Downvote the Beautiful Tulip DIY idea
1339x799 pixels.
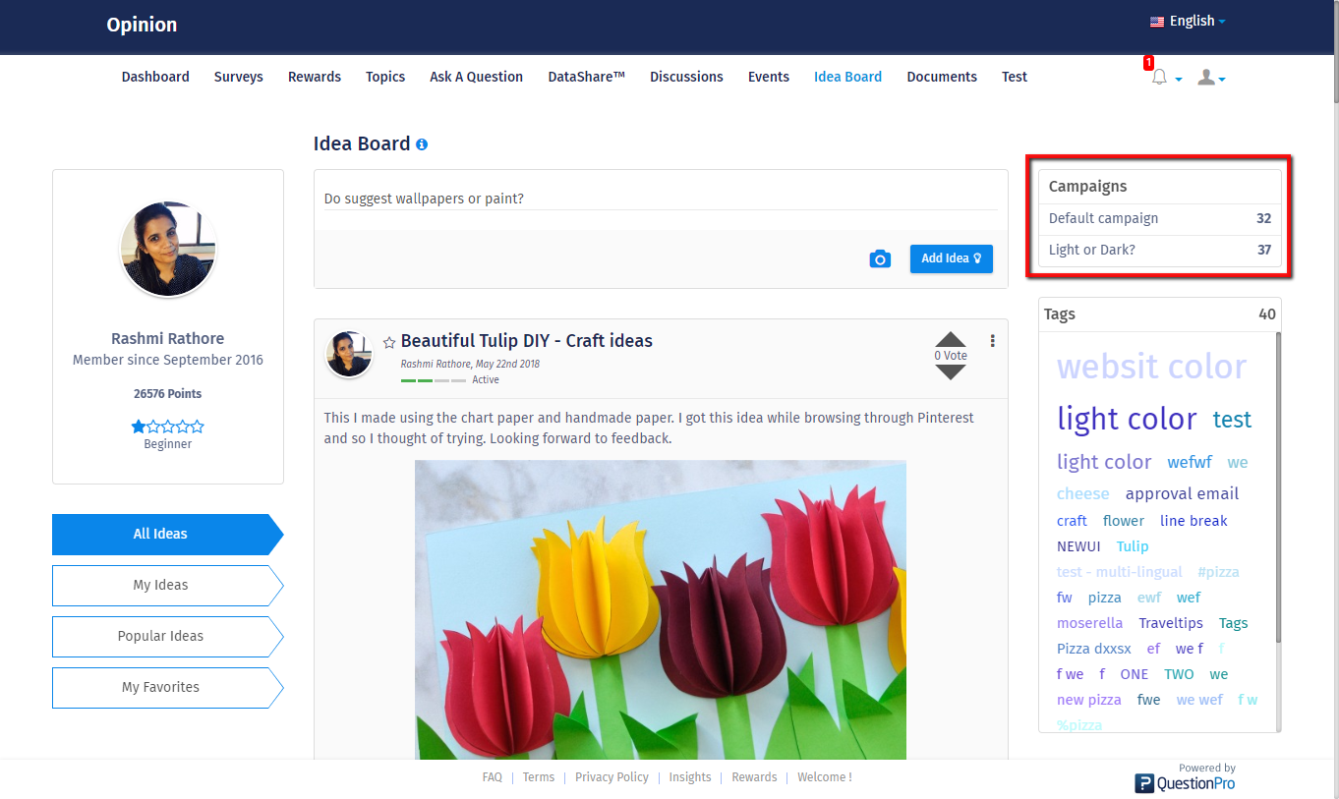[951, 371]
